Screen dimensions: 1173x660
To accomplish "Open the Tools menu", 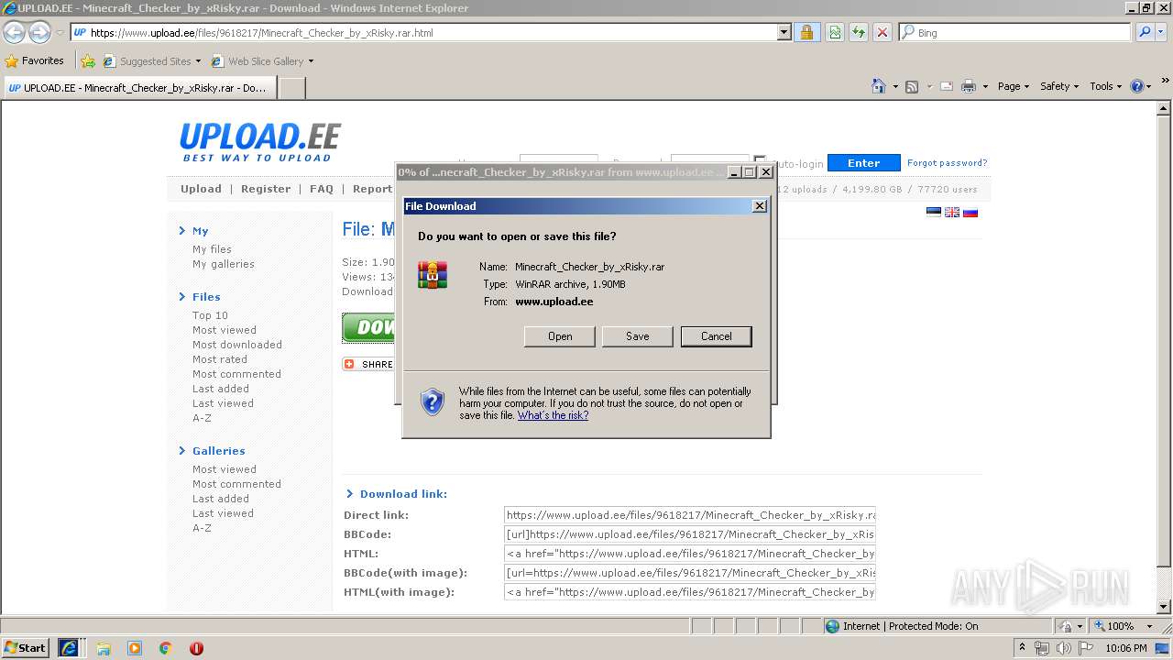I will (1106, 86).
